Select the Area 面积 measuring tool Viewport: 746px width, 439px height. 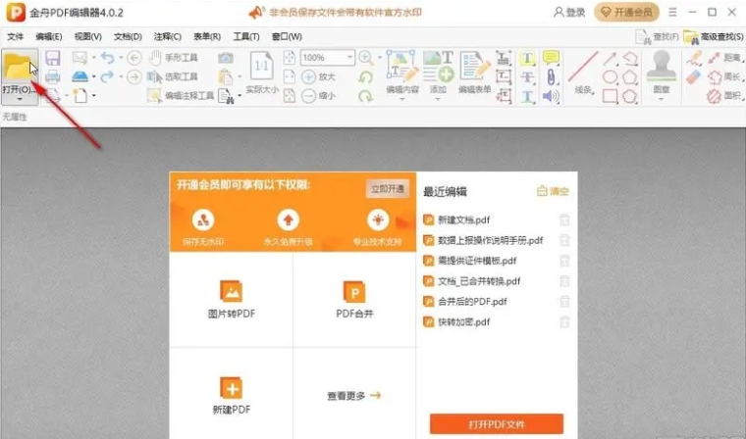click(725, 96)
